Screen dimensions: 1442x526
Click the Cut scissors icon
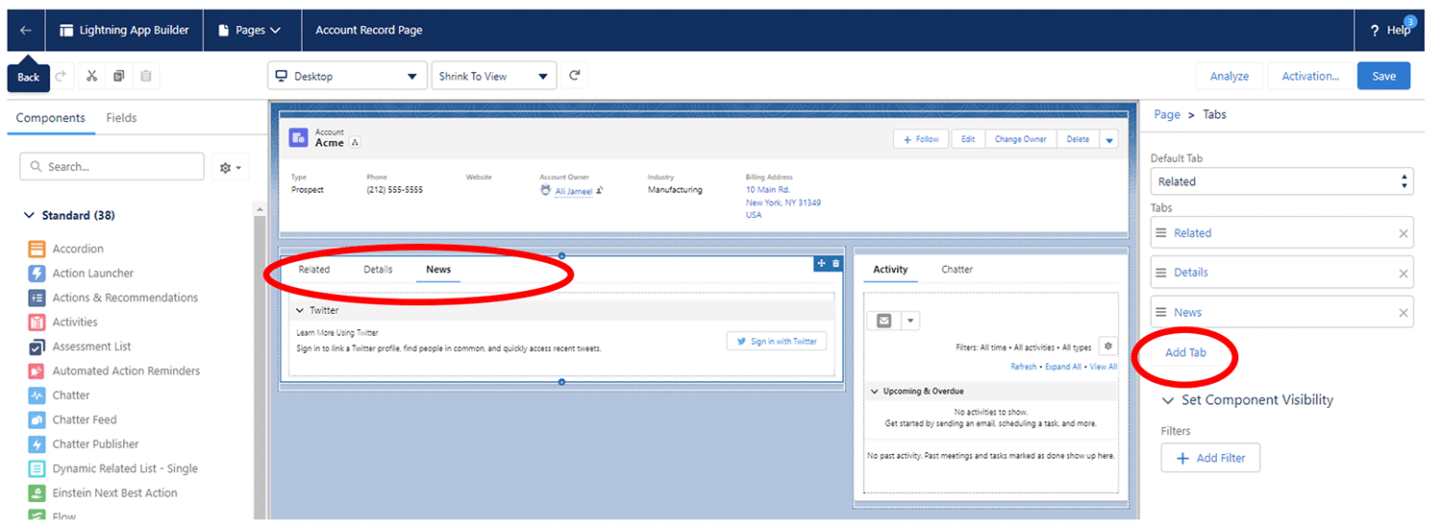(91, 76)
